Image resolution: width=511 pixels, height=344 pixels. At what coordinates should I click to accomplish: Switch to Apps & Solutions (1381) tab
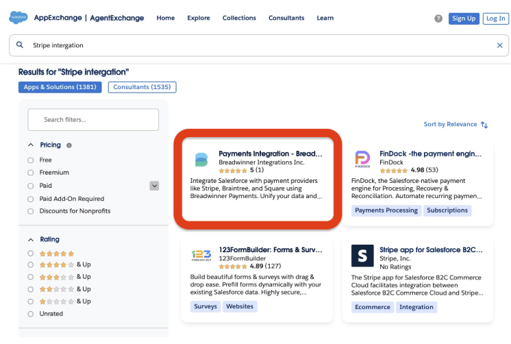(x=60, y=87)
